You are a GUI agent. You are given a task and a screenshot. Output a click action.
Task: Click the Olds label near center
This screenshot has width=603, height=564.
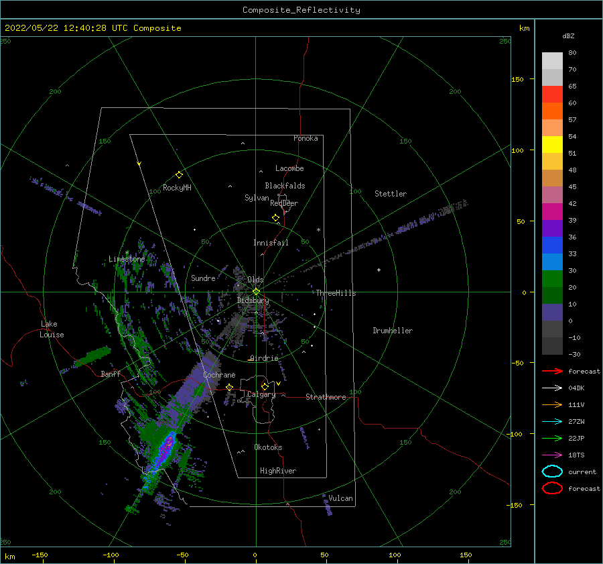(x=255, y=280)
